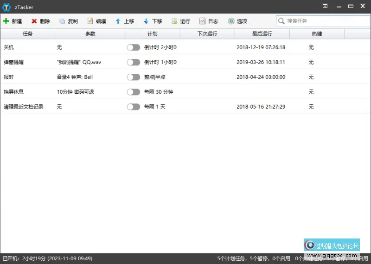
Task: Move task up with 上移
Action: click(x=125, y=21)
